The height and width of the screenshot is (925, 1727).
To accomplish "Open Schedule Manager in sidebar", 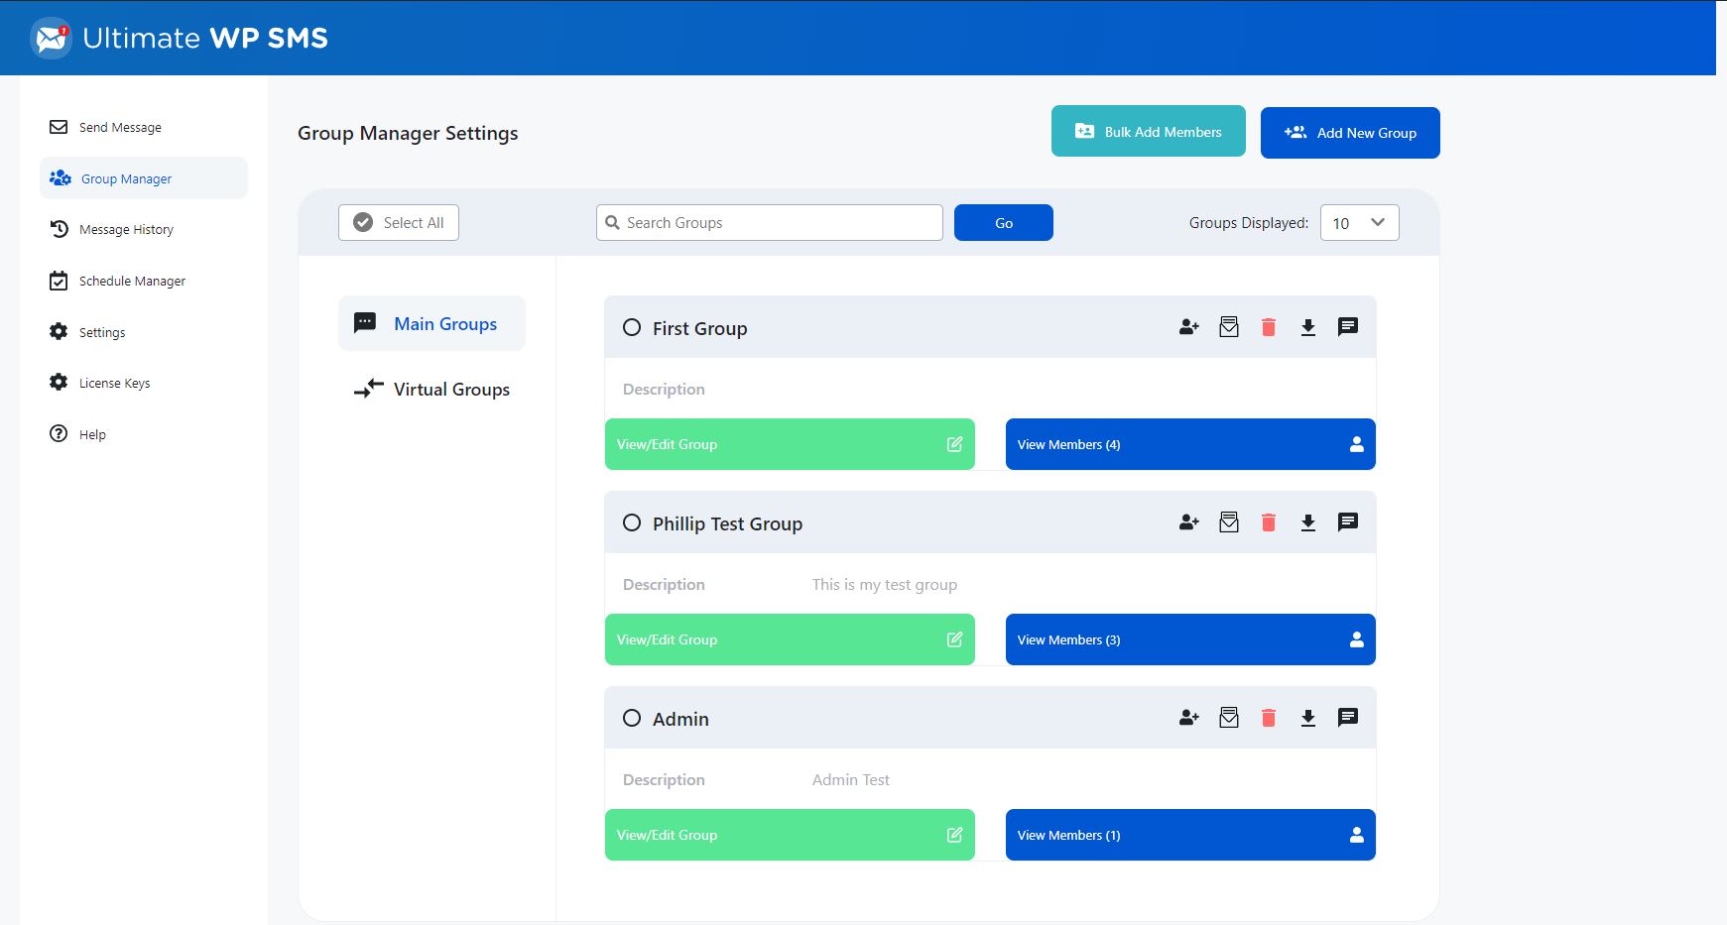I will click(x=132, y=282).
